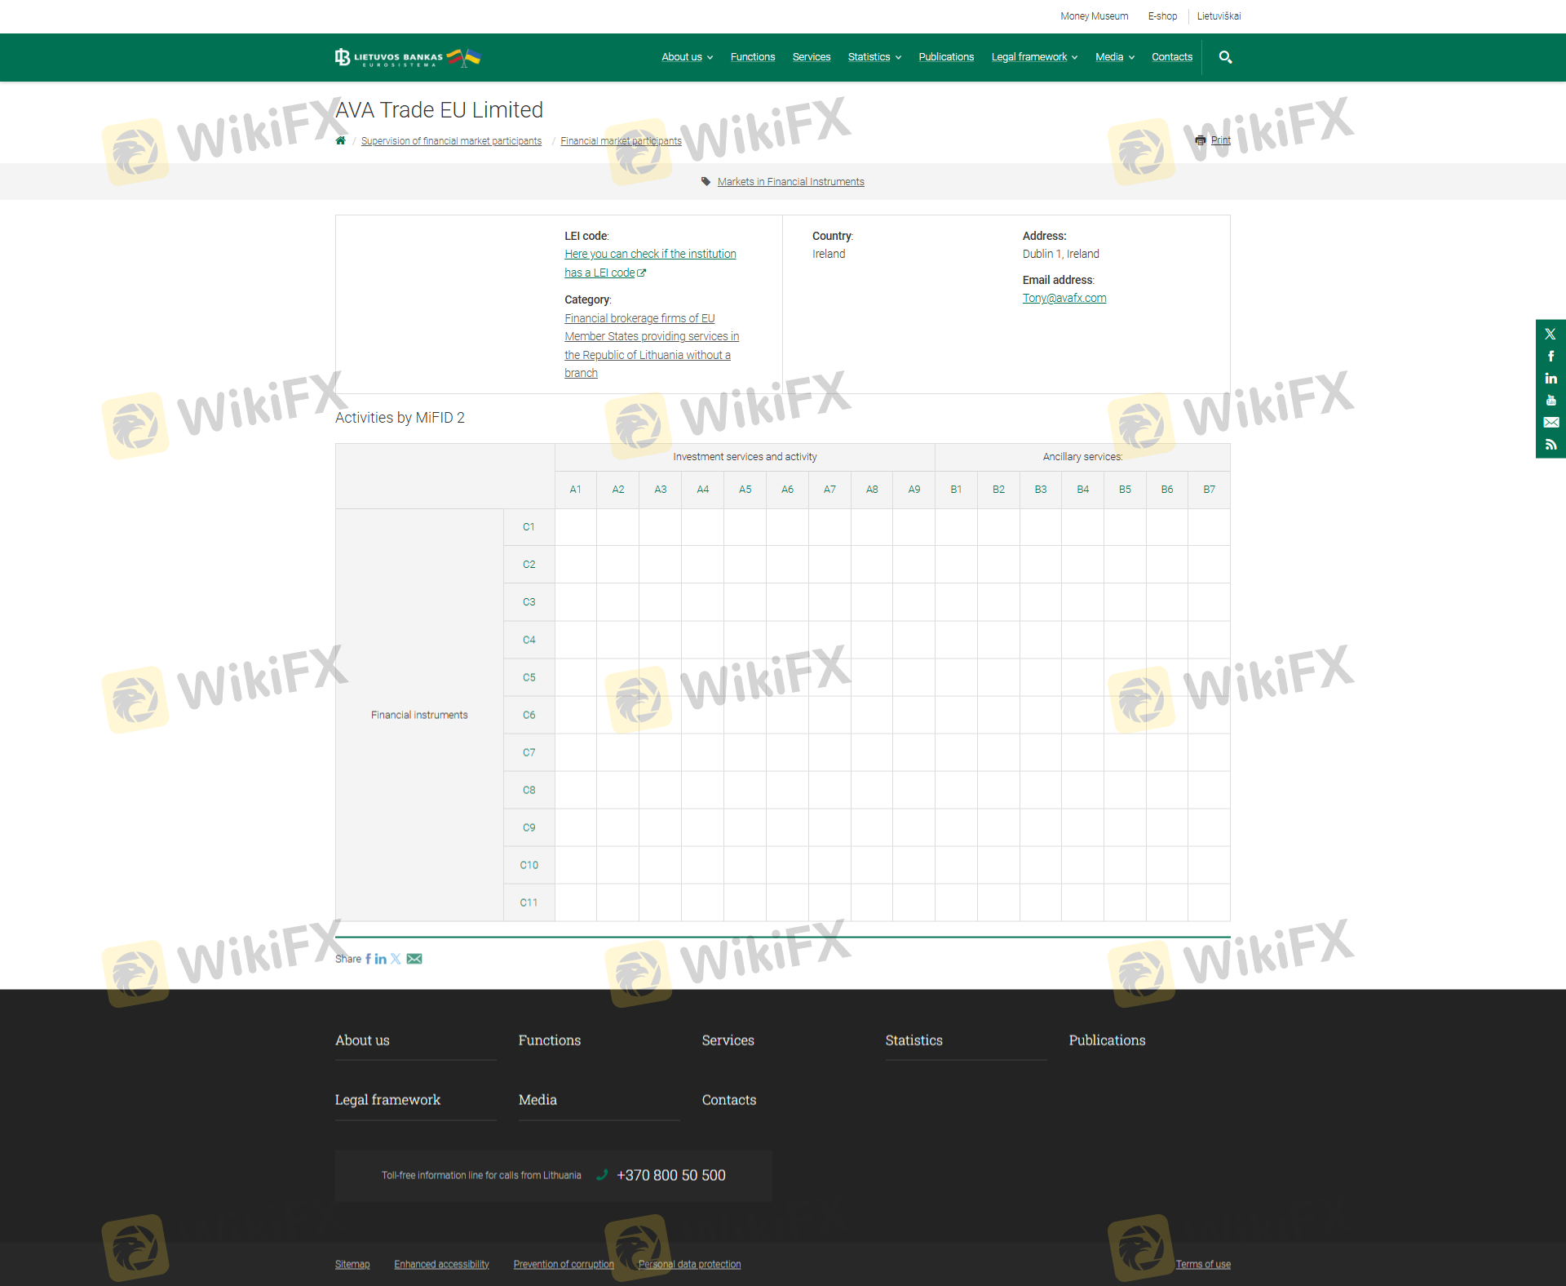Open the Publications menu item
The image size is (1566, 1286).
click(945, 57)
